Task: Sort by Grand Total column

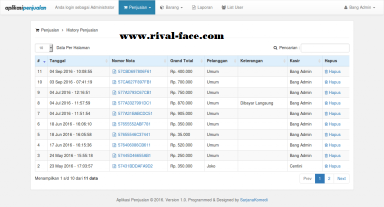Action: 186,61
